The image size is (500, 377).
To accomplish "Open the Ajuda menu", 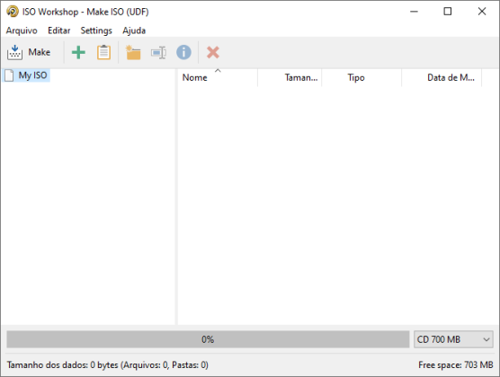I will (134, 31).
